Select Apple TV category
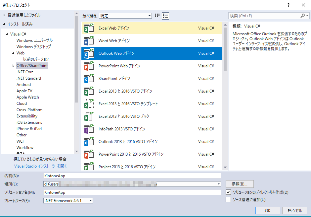311x217 pixels. coord(24,91)
